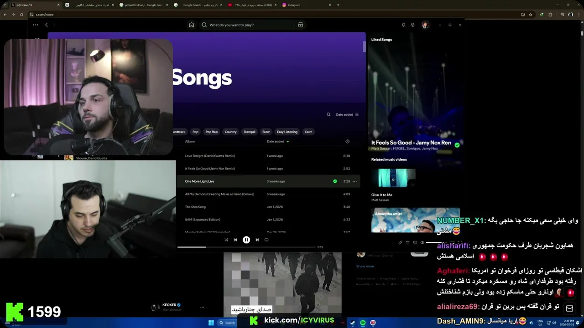Focus the Spotify 'What do you want to play?' field

tap(247, 25)
